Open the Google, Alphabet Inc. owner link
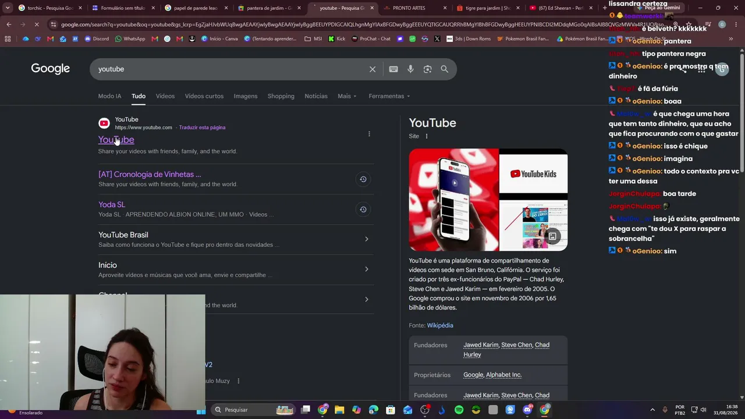 point(492,375)
